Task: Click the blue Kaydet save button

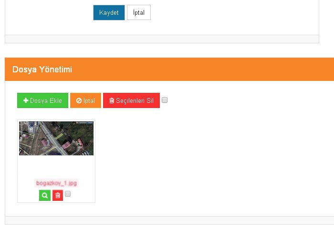Action: click(x=109, y=12)
